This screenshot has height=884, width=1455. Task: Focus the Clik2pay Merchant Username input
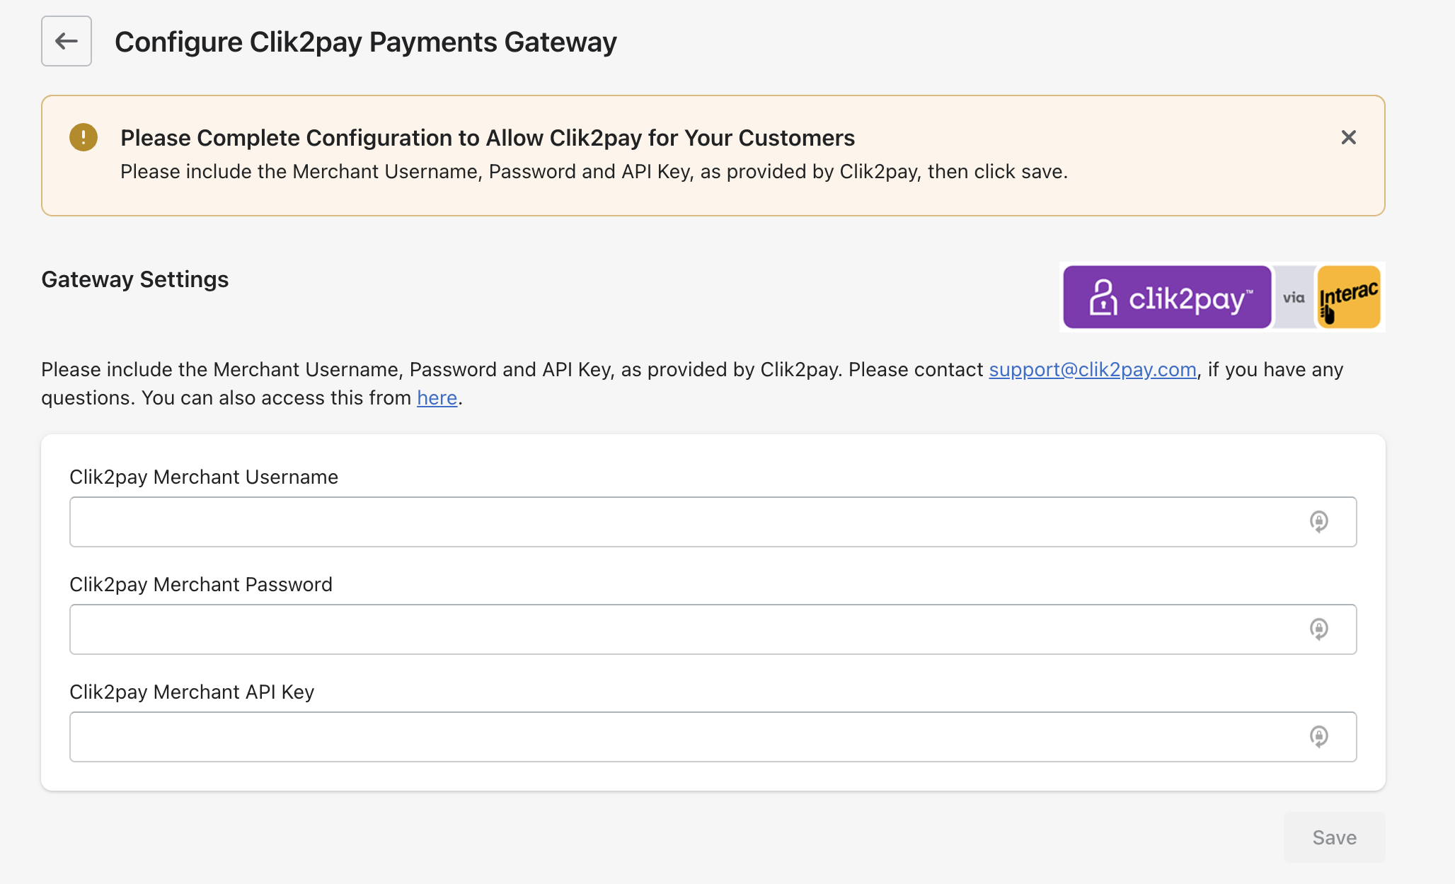679,522
